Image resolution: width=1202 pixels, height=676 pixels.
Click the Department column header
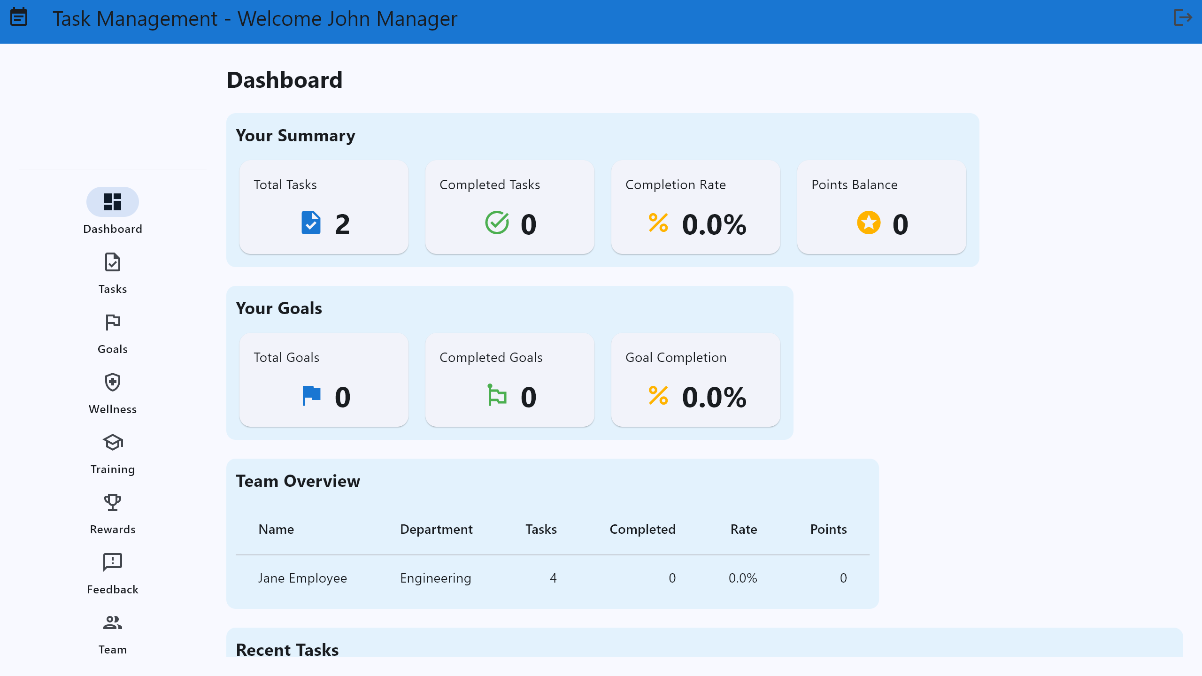[x=436, y=530]
